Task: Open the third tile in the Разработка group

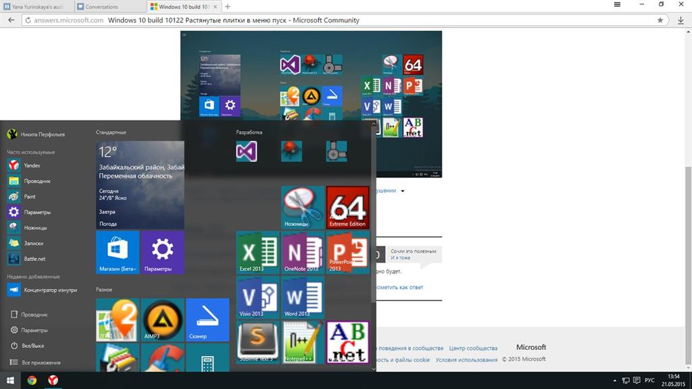Action: coord(337,151)
